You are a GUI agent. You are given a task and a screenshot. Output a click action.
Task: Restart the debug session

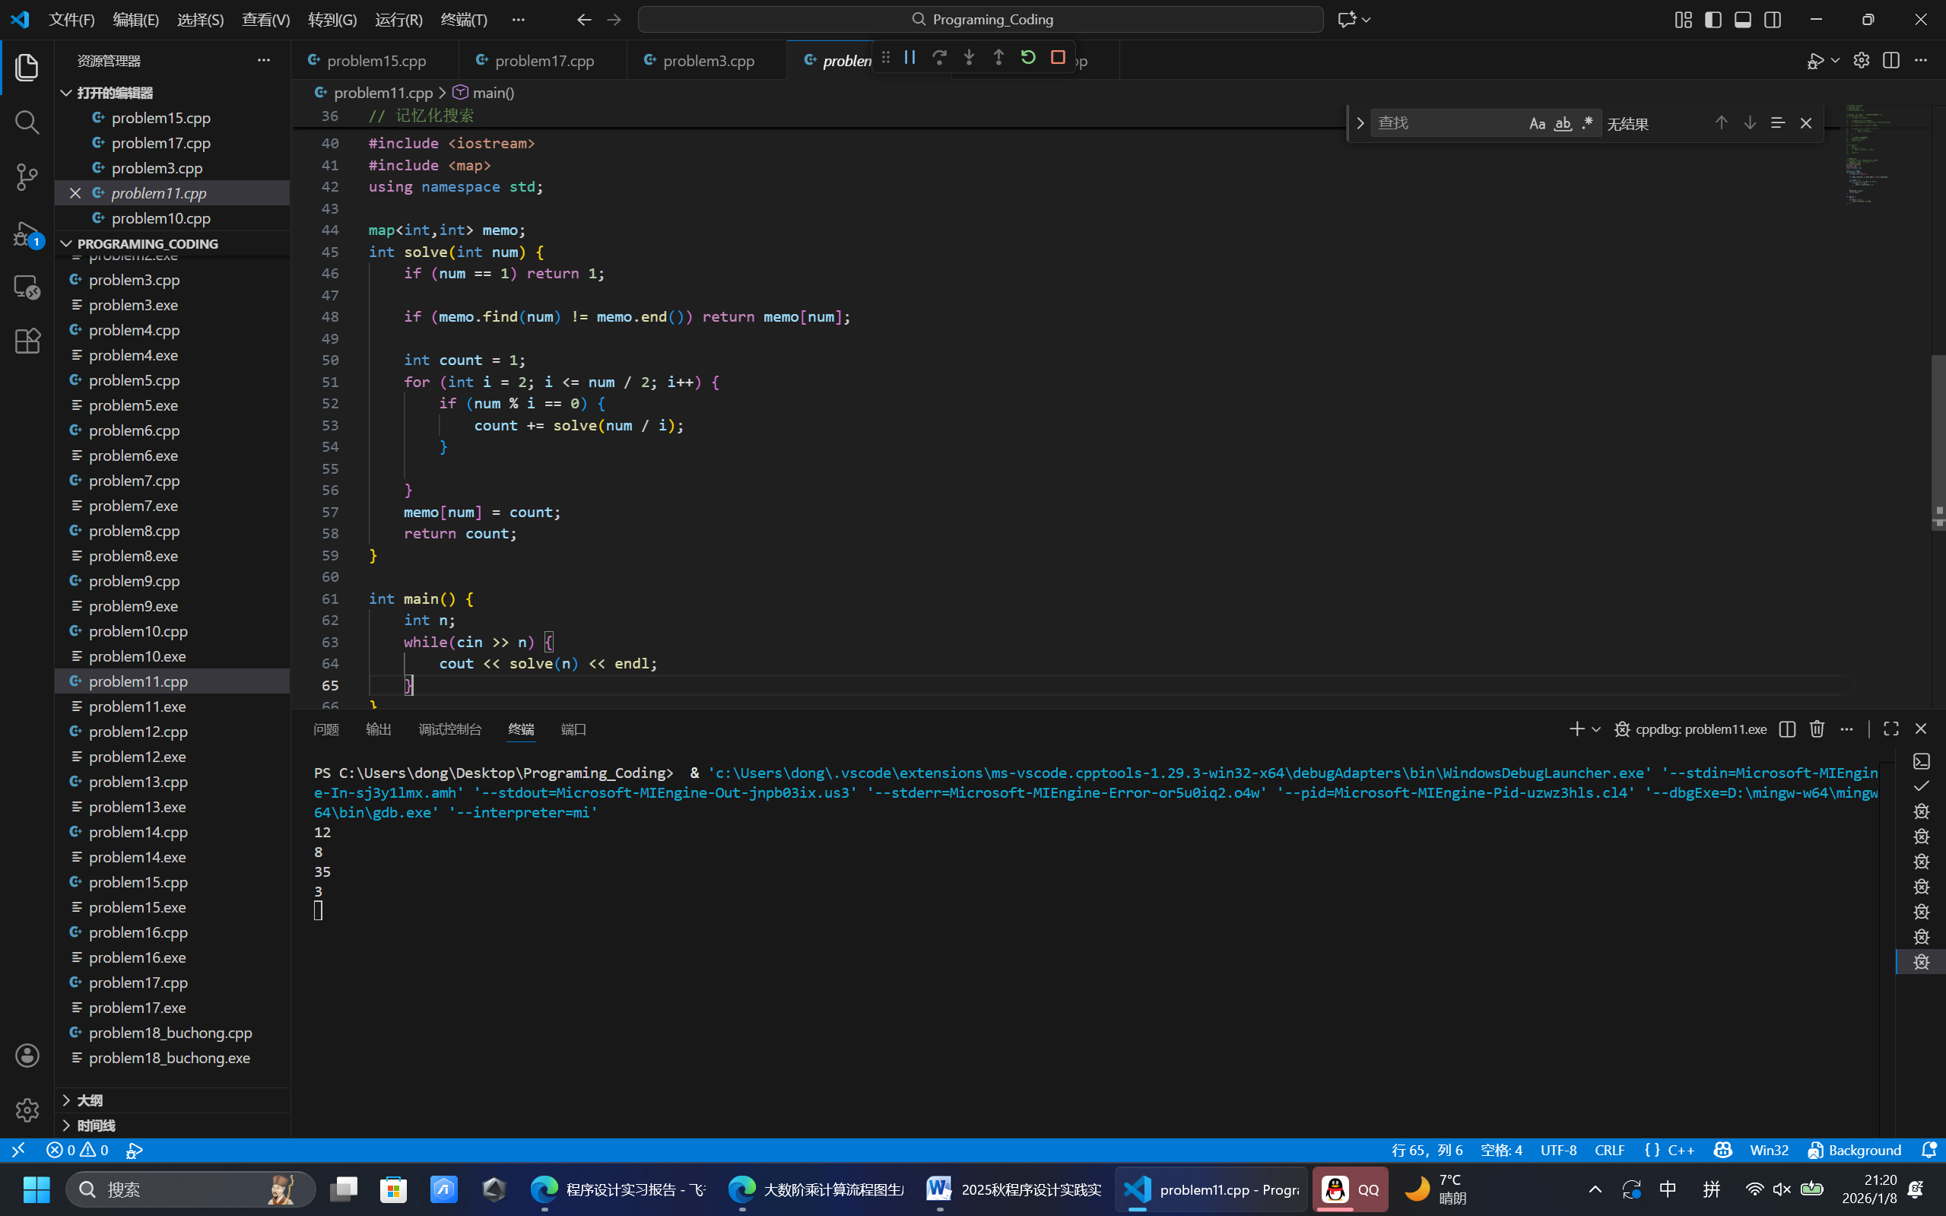click(x=1028, y=58)
